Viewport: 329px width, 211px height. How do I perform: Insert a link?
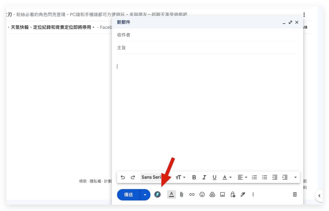click(192, 195)
